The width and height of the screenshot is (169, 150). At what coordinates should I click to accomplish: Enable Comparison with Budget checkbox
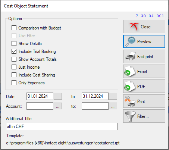click(14, 28)
